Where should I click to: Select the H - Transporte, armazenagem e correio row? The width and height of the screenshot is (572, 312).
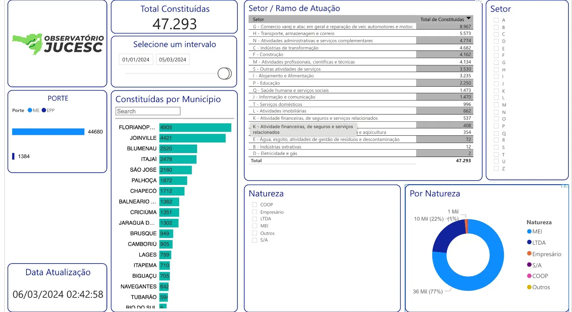click(x=294, y=34)
